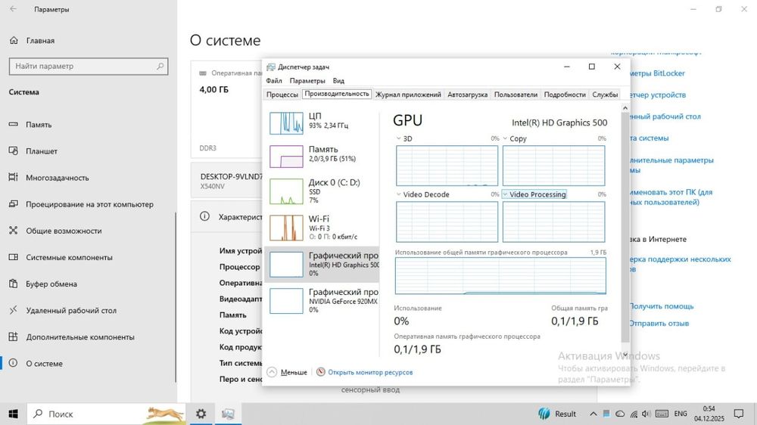Click the Task Manager scrollbar down arrow

(x=625, y=355)
